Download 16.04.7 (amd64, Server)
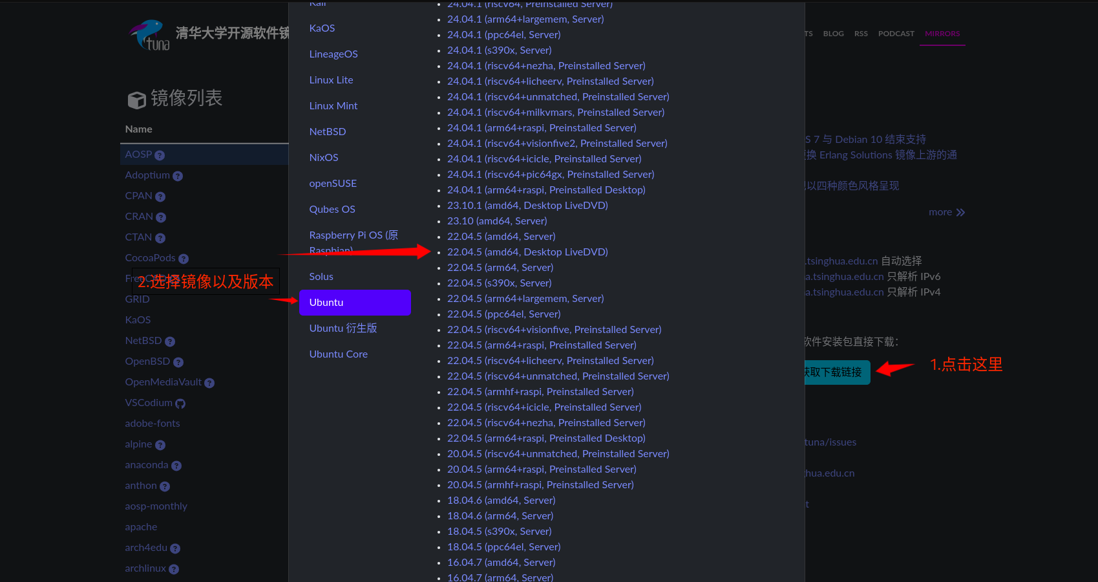Viewport: 1098px width, 582px height. [501, 563]
